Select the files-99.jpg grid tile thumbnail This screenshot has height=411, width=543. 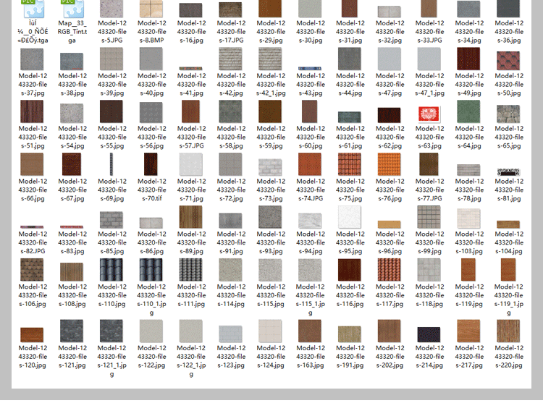point(429,217)
